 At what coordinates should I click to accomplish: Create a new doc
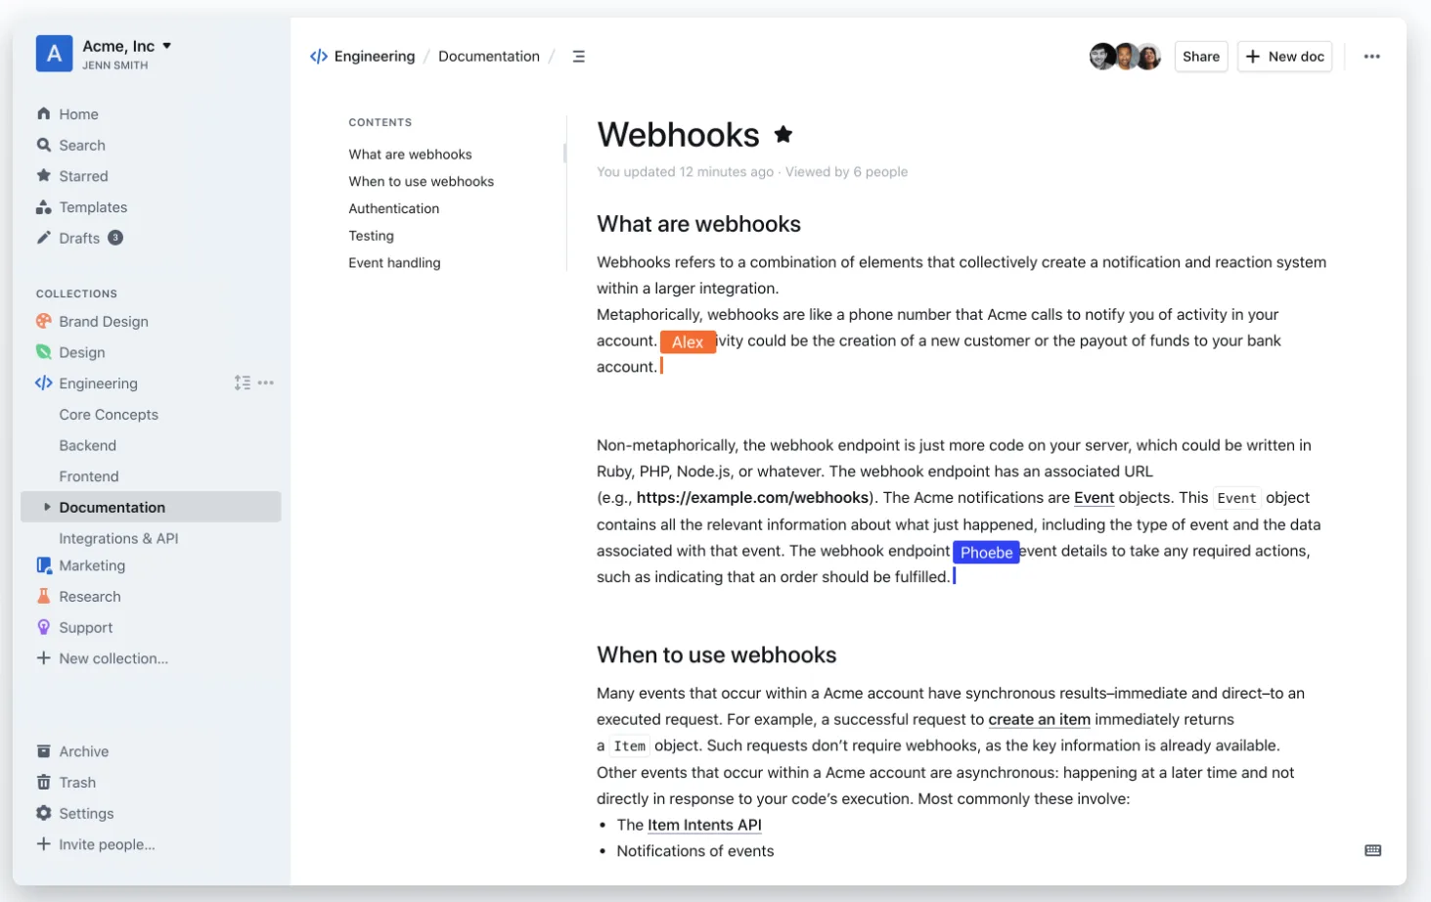1284,57
